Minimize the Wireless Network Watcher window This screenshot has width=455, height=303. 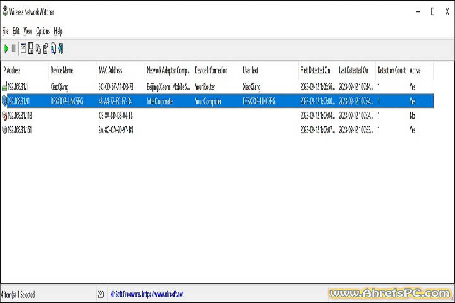[x=418, y=11]
